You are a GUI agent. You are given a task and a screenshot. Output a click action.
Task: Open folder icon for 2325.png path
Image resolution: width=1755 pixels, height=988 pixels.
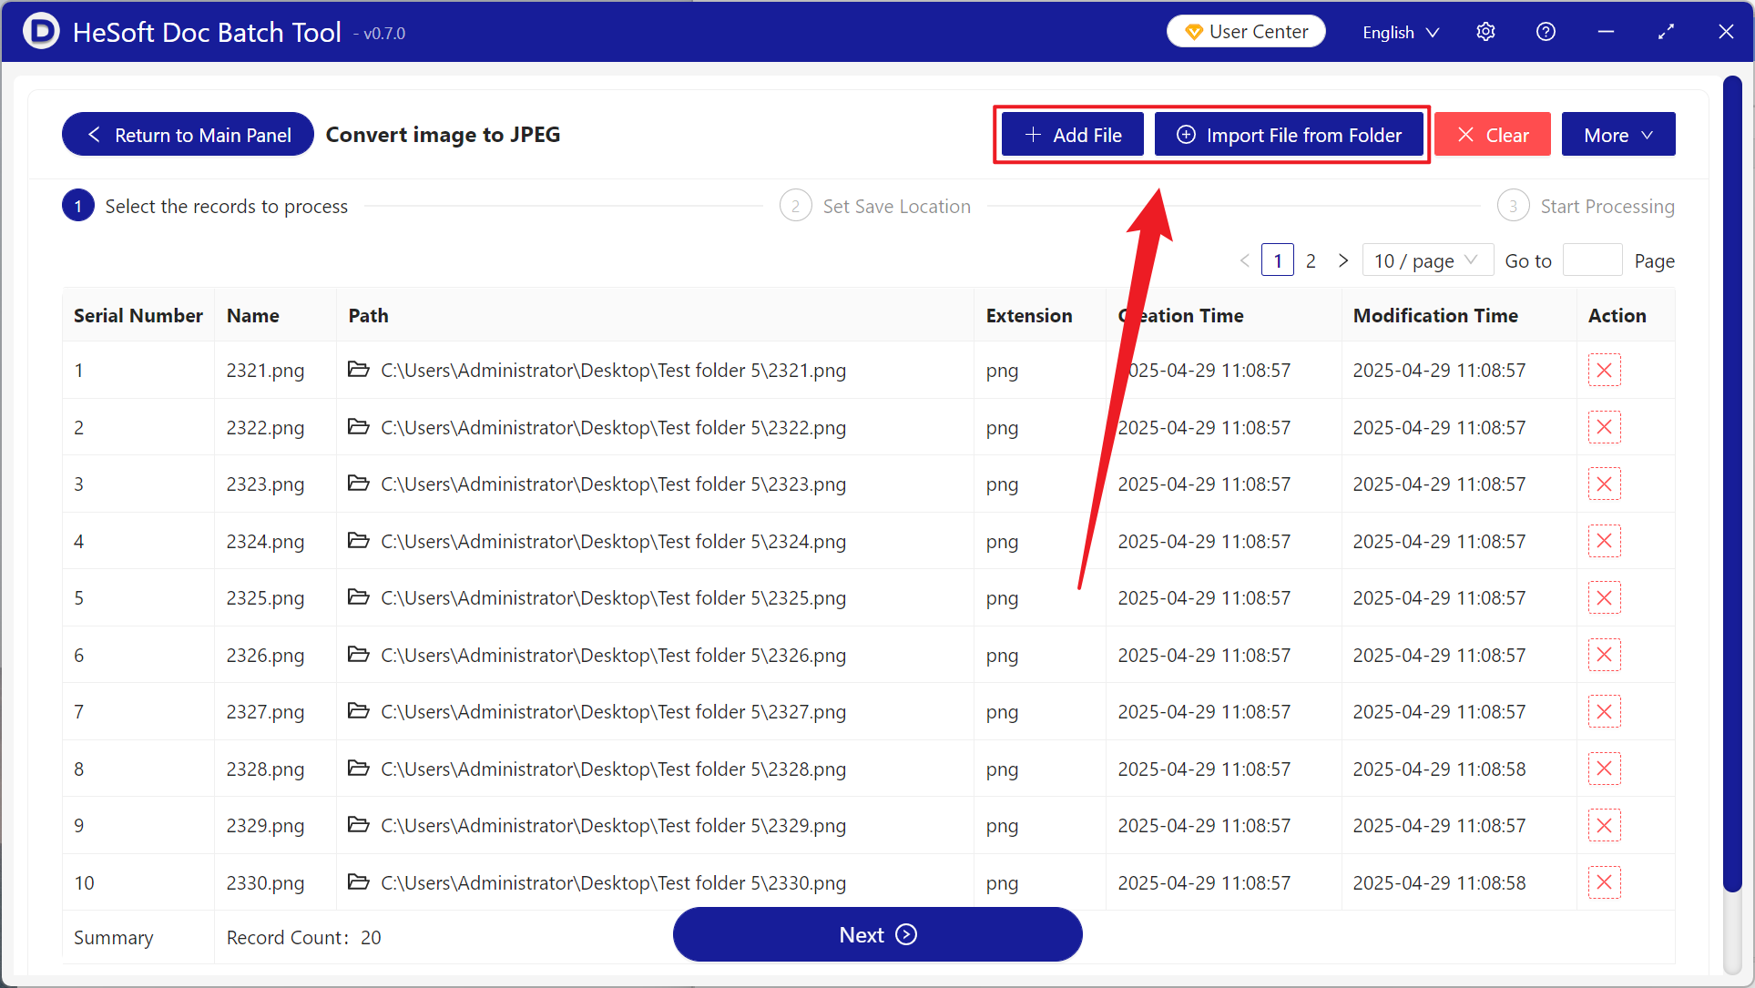[359, 596]
